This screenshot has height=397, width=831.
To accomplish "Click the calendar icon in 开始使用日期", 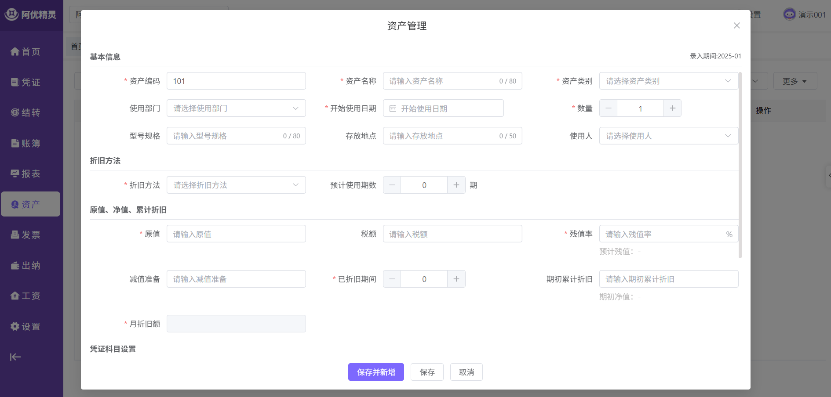I will [x=393, y=108].
